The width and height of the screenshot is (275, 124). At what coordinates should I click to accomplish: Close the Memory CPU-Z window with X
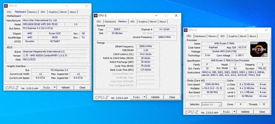176,15
